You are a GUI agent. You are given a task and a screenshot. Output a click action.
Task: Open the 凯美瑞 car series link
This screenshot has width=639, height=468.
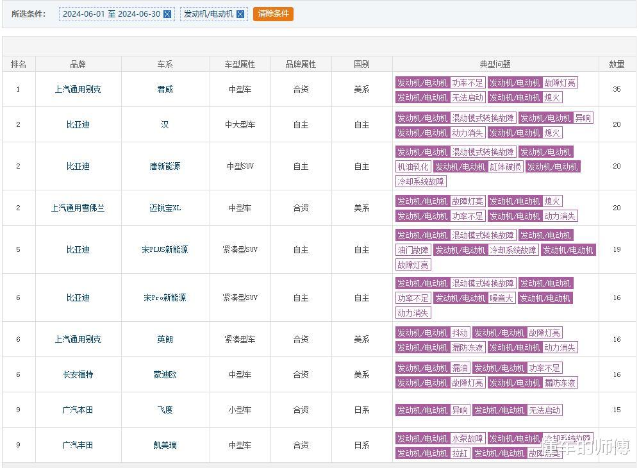pyautogui.click(x=165, y=445)
